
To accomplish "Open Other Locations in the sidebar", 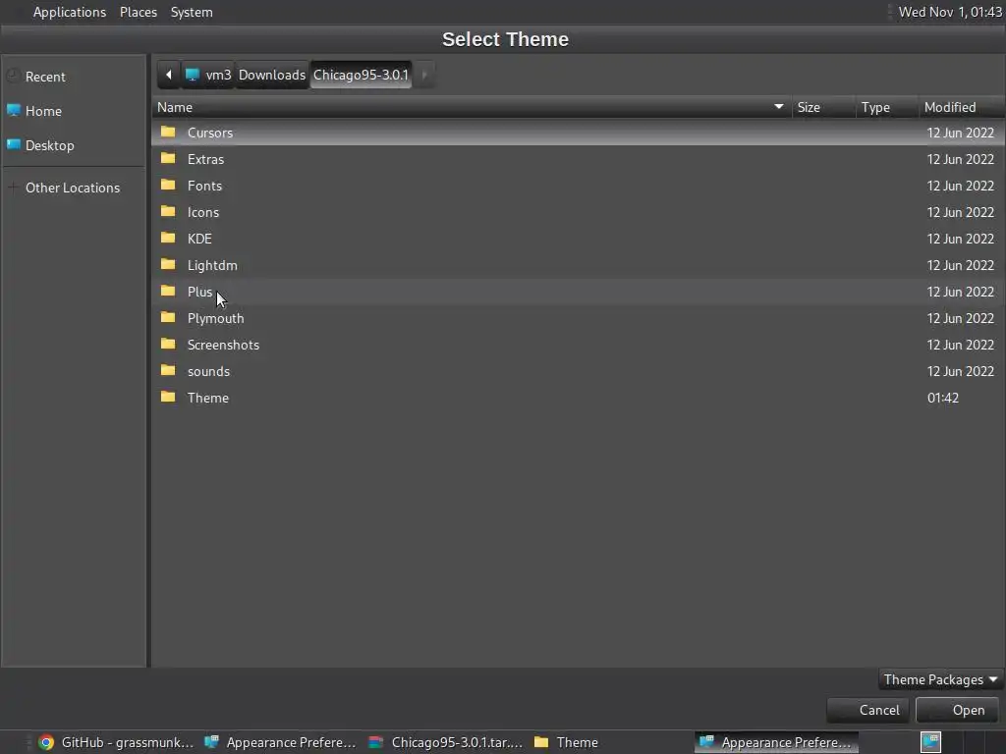I will click(x=74, y=188).
